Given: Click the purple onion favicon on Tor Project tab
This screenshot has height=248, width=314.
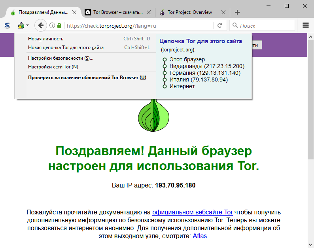Looking at the screenshot, I should pos(162,12).
